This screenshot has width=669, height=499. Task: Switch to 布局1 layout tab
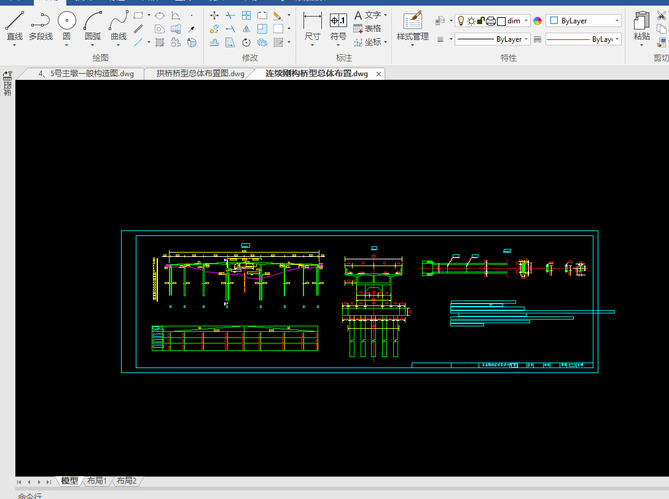[x=97, y=481]
